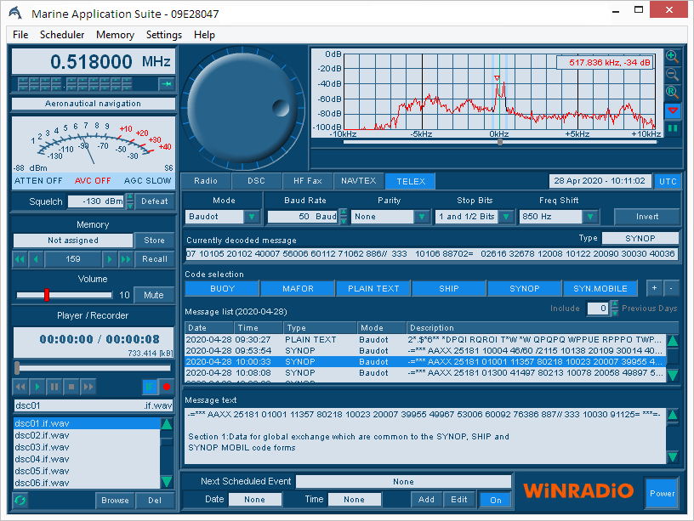
Task: Pause playback in the Player/Recorder
Action: pos(54,387)
